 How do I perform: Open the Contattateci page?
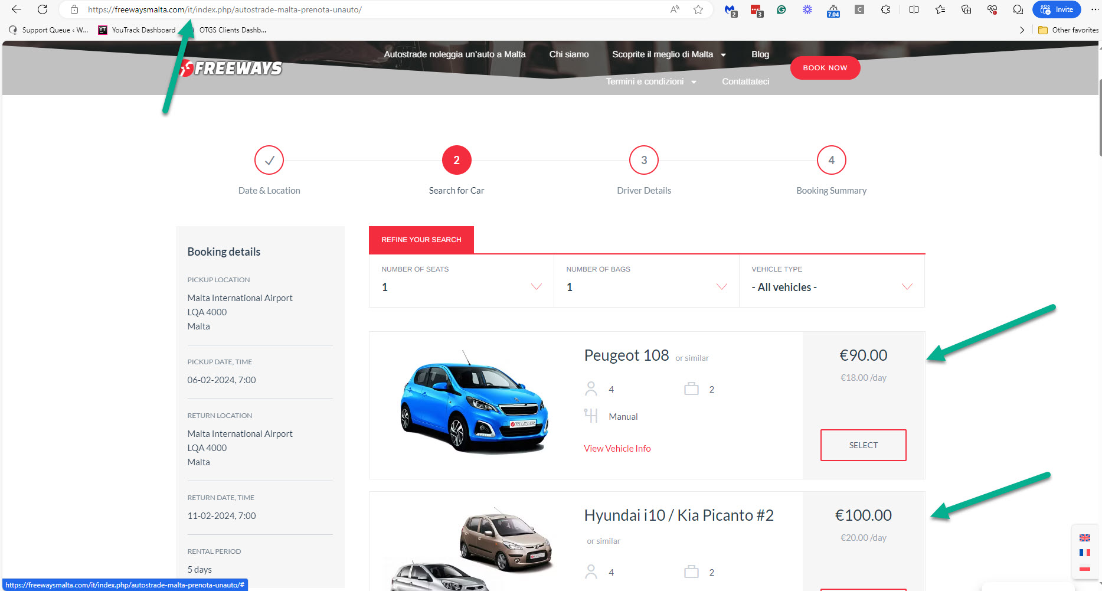pos(745,81)
